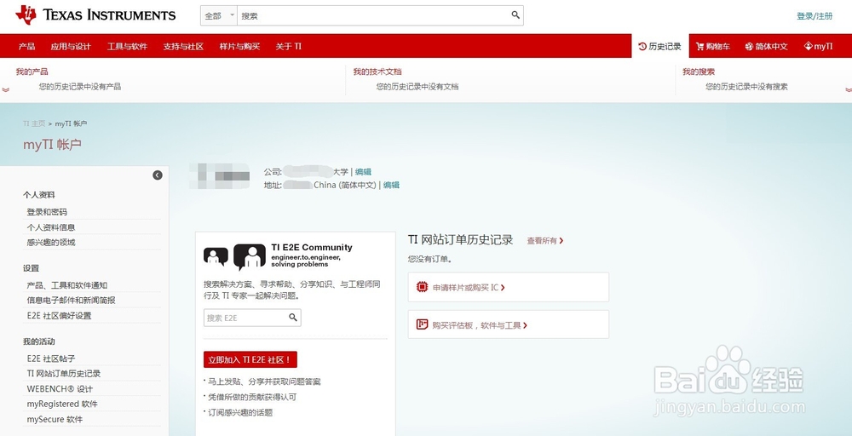
Task: Open the 应用与设计 menu
Action: (x=71, y=46)
